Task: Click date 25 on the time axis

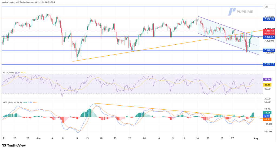Action: pos(15,138)
